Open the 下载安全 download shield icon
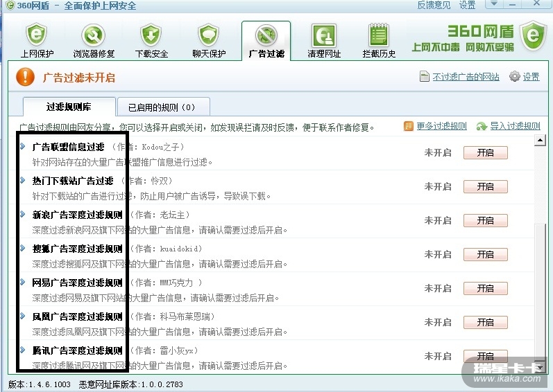The width and height of the screenshot is (553, 392). point(151,35)
